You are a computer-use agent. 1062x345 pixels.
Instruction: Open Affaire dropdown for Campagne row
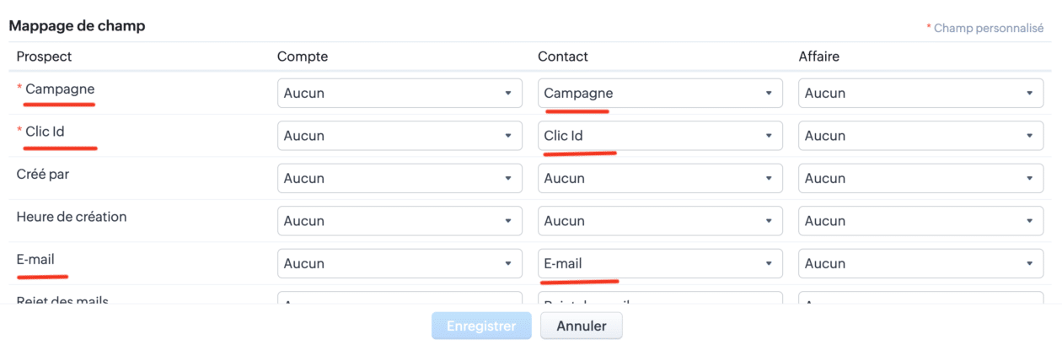920,94
